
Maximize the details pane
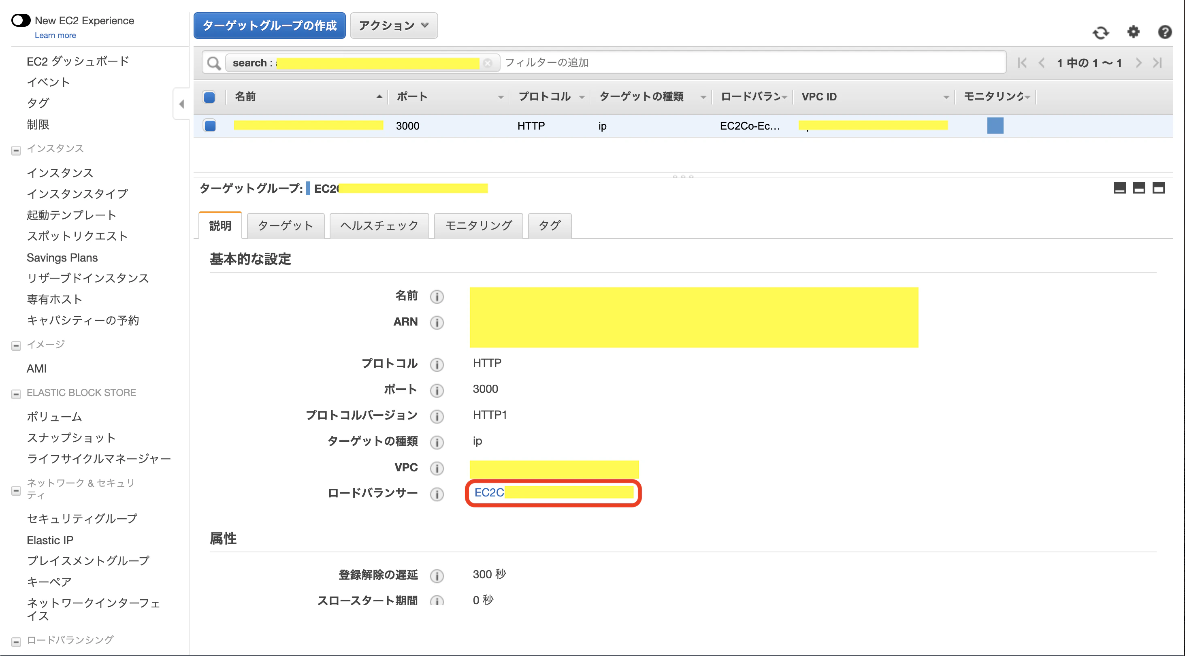coord(1158,188)
